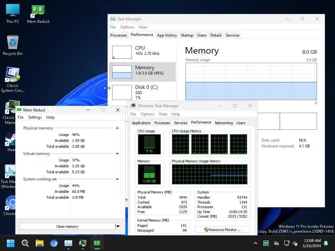Click the Task Manager title bar icon
Screen dimensions: 335x251
pos(113,19)
